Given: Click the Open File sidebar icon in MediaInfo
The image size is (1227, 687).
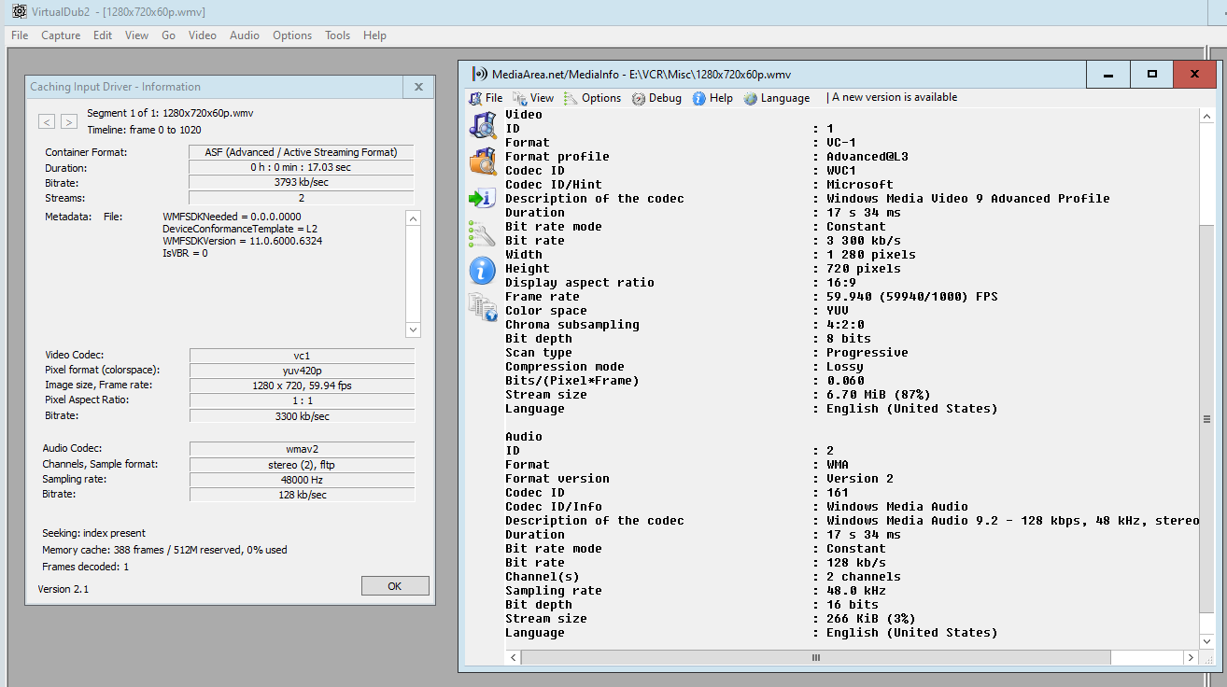Looking at the screenshot, I should 483,125.
